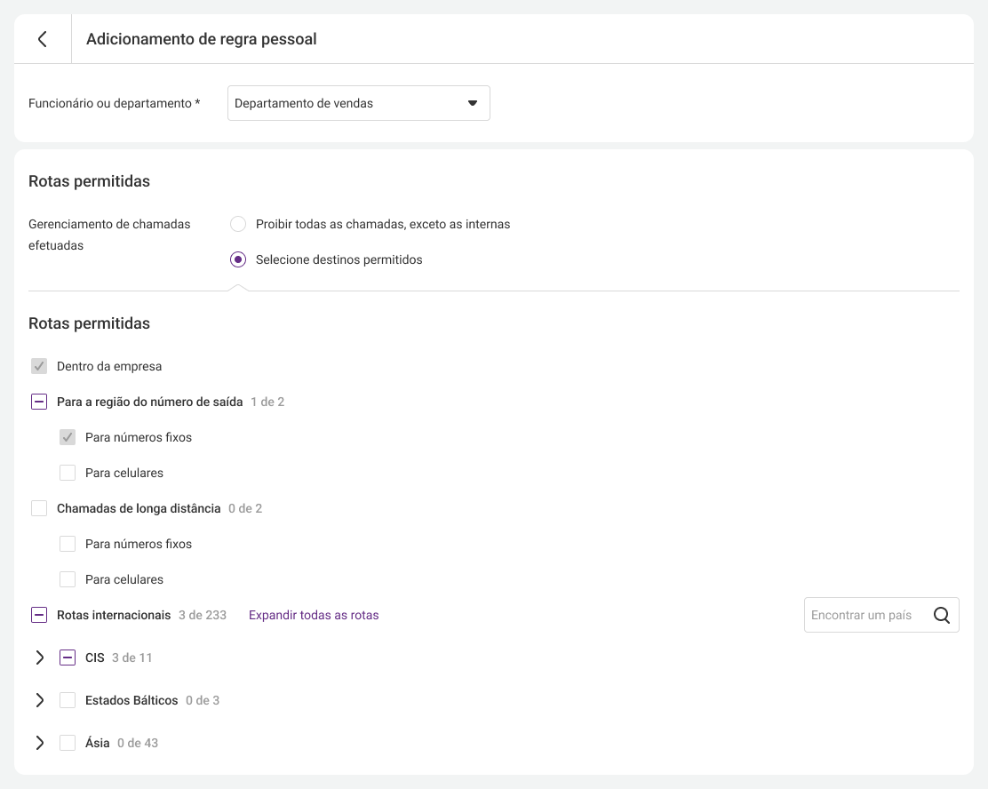Toggle Dentro da empresa checkbox
The width and height of the screenshot is (988, 789).
(x=39, y=366)
